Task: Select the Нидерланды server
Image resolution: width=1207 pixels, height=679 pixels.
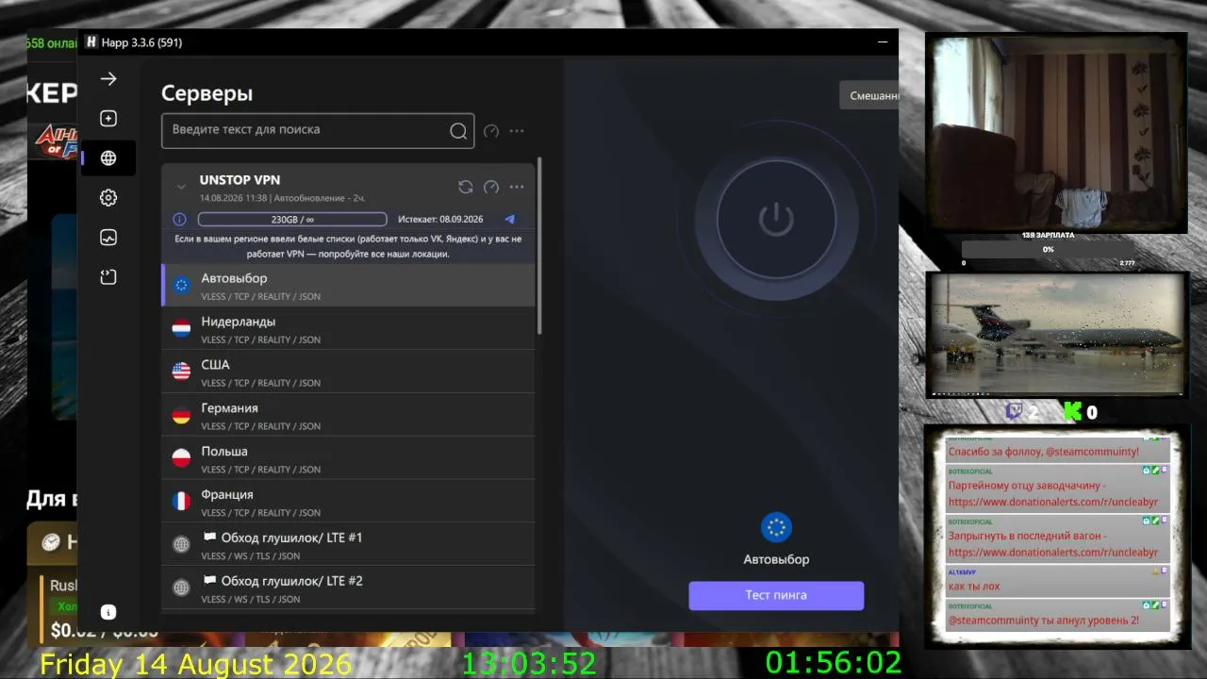Action: 348,328
